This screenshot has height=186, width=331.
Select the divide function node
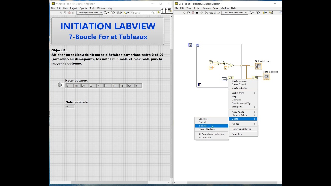tap(232, 65)
